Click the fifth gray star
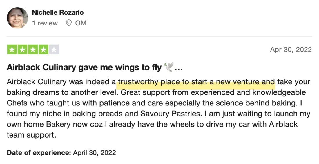 tap(54, 49)
